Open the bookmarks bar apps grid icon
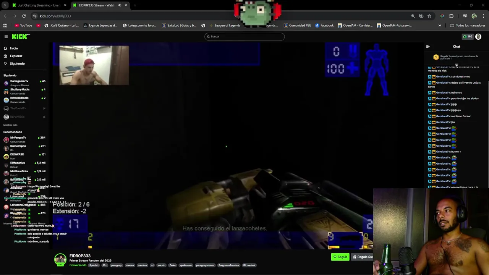The width and height of the screenshot is (489, 275). [5, 26]
